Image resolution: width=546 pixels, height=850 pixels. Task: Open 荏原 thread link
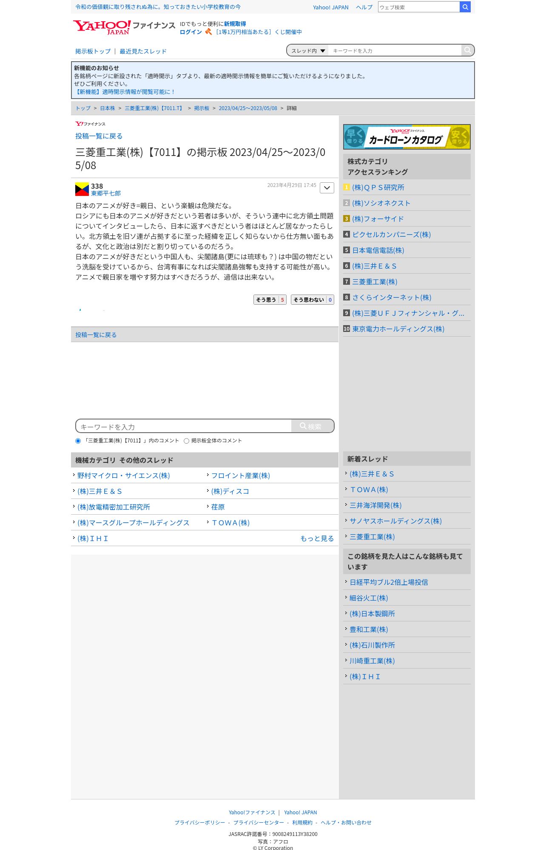tap(218, 507)
